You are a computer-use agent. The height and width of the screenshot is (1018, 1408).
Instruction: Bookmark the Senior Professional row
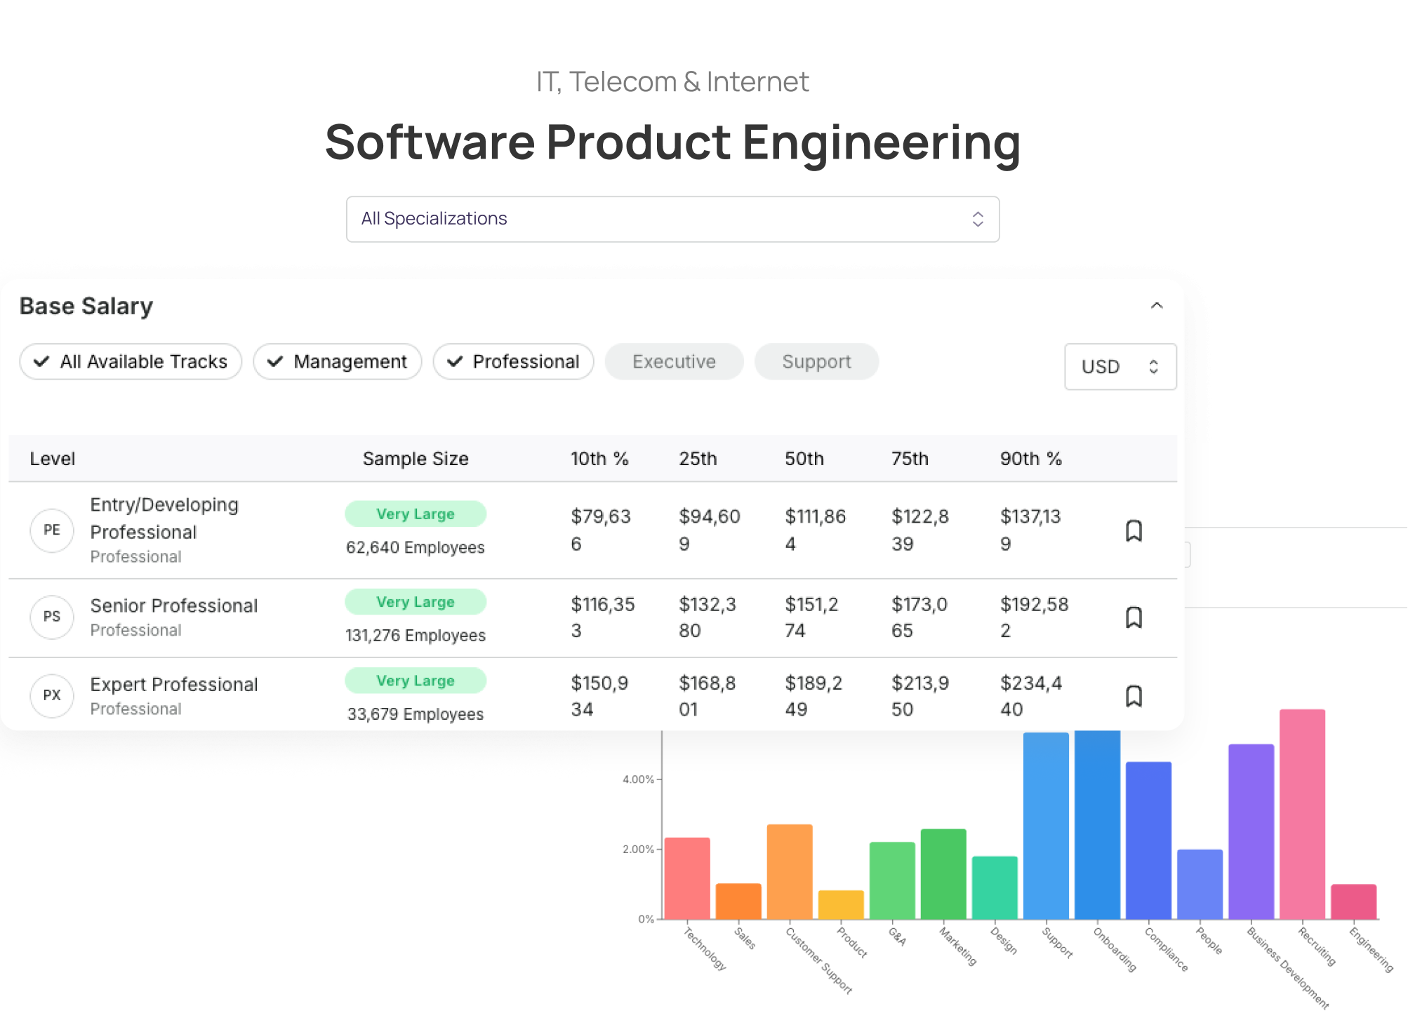[x=1134, y=617]
